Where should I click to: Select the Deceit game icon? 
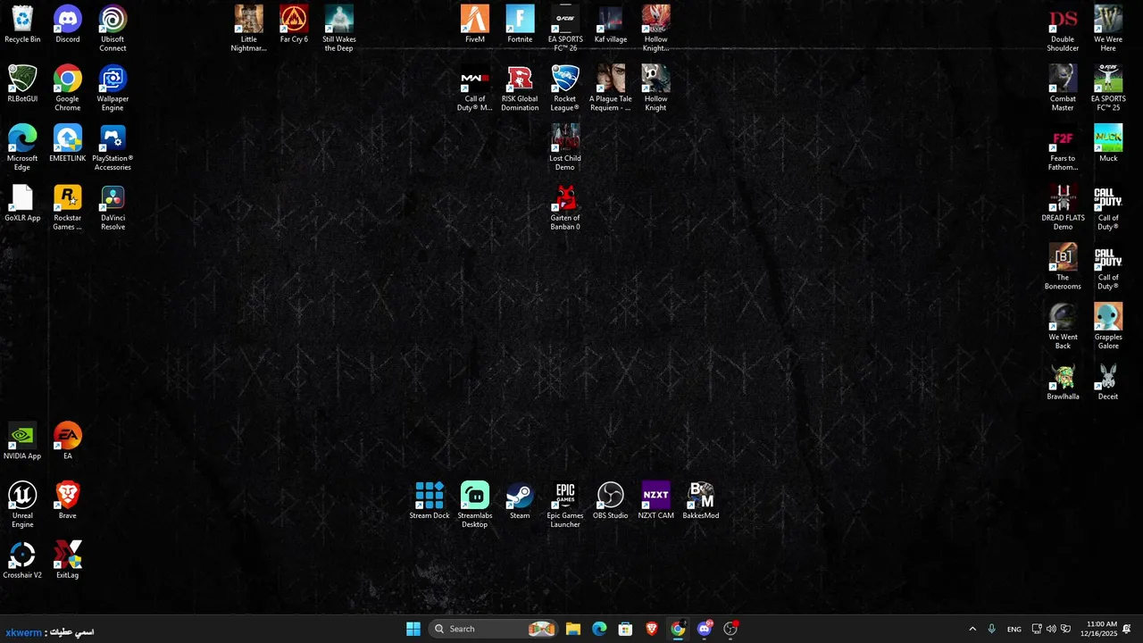tap(1108, 382)
